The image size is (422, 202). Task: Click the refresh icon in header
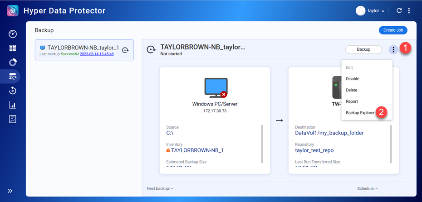(x=399, y=11)
